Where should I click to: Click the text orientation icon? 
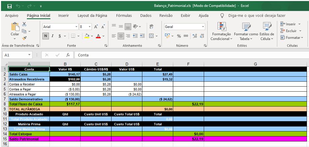point(136,27)
